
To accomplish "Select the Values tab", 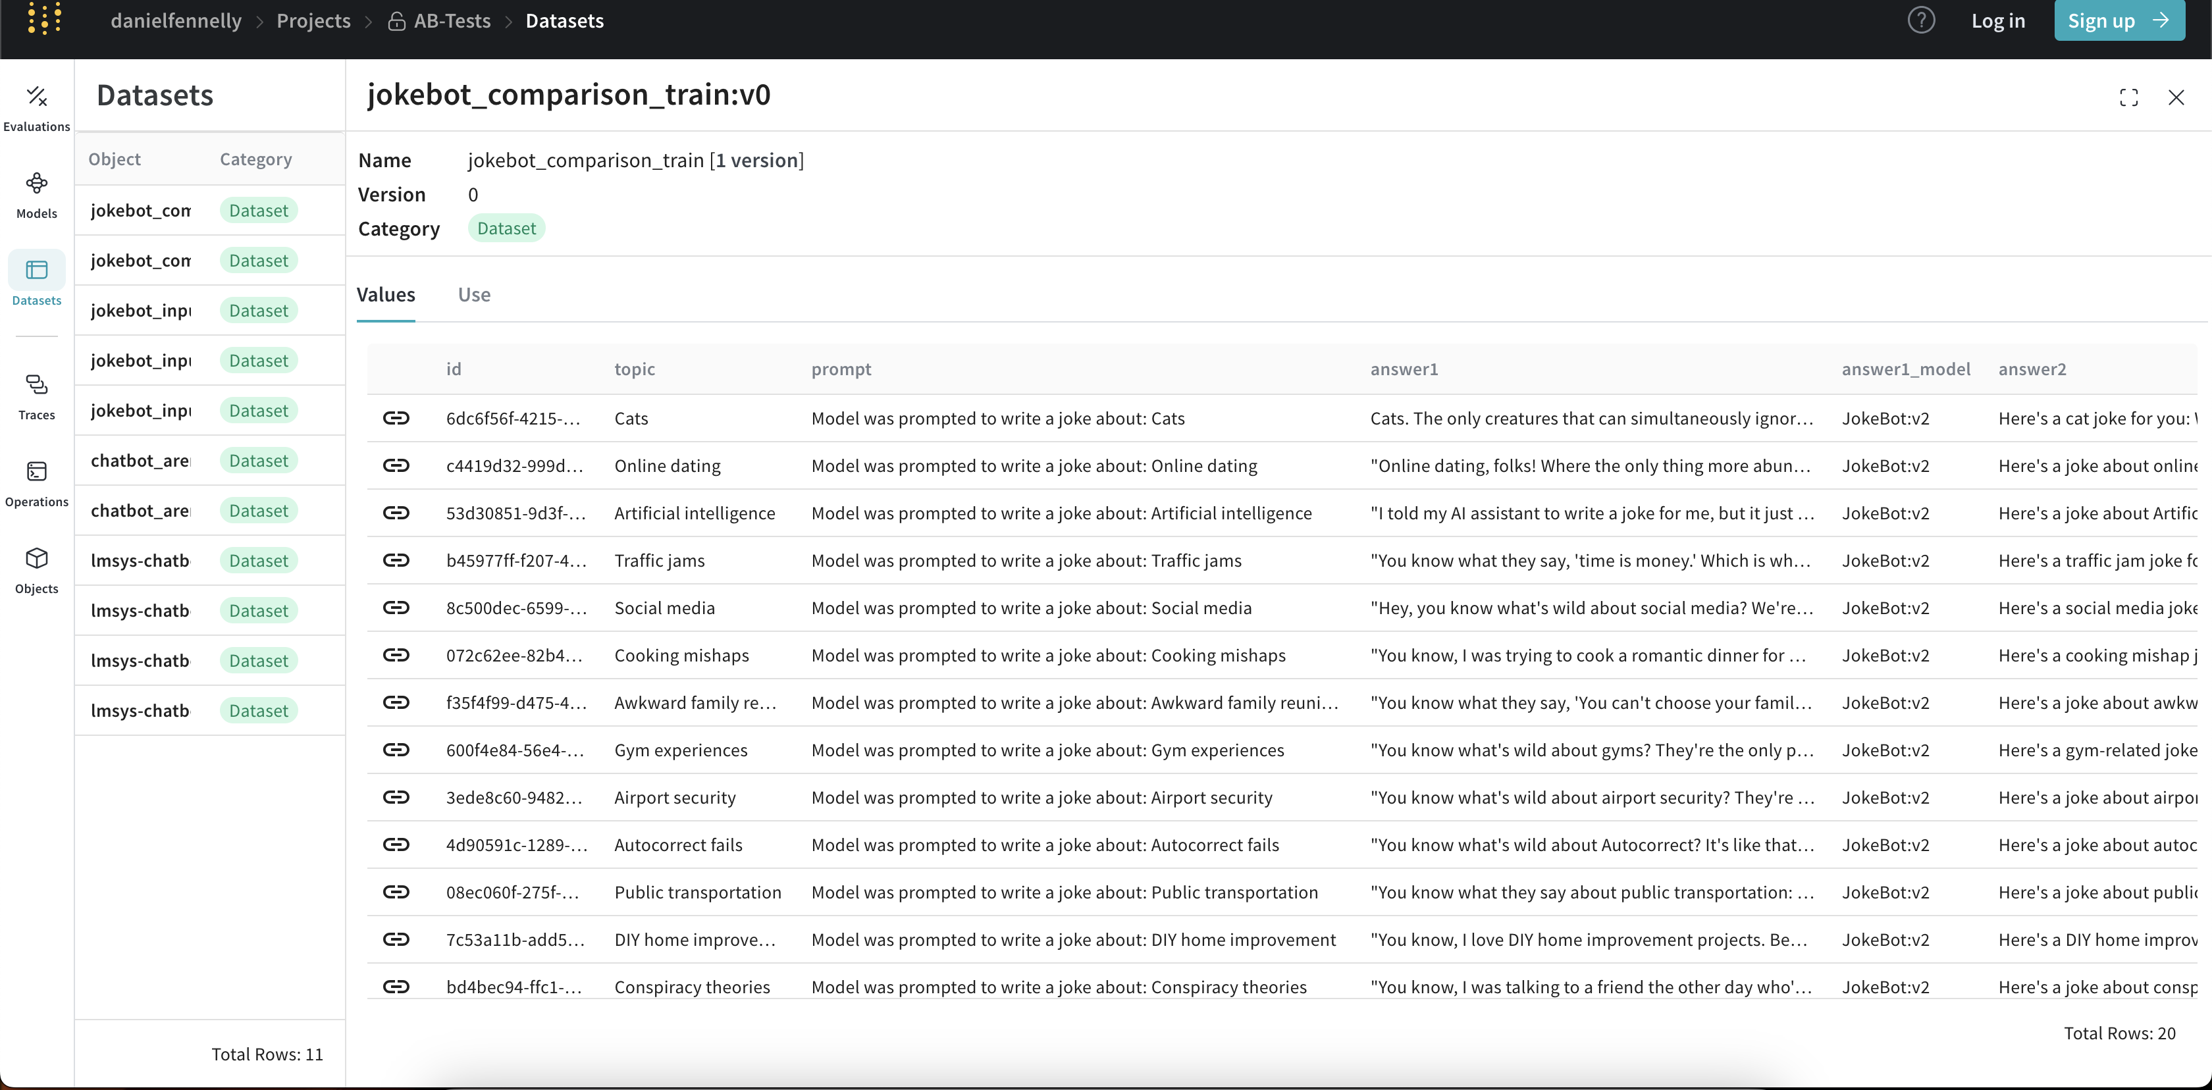I will [x=386, y=294].
